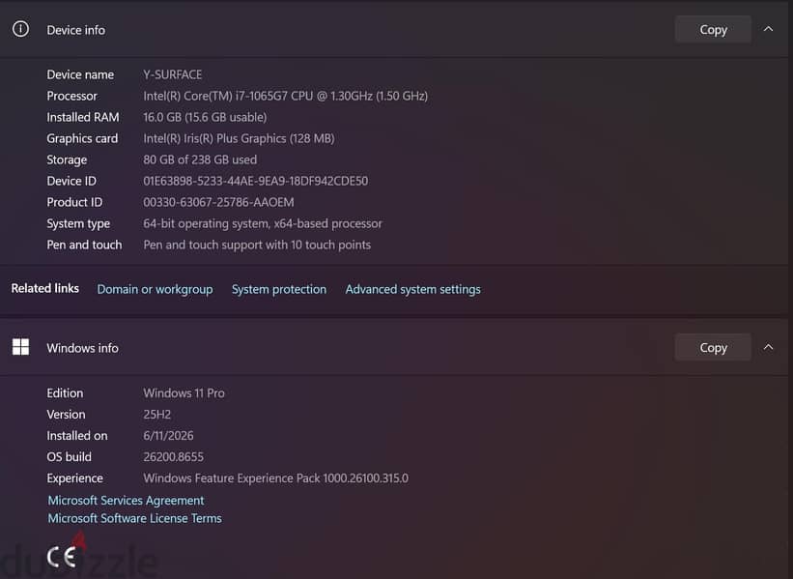
Task: Select the 64-bit operating system value
Action: 263,223
